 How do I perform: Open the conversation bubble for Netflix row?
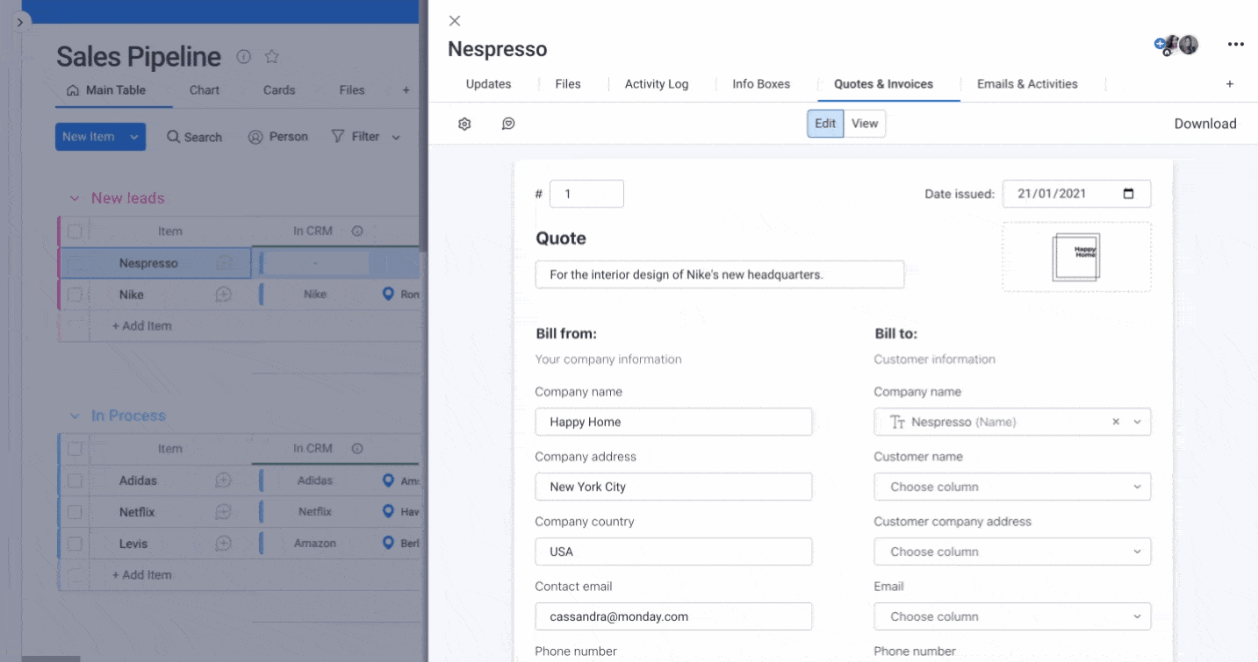[224, 512]
